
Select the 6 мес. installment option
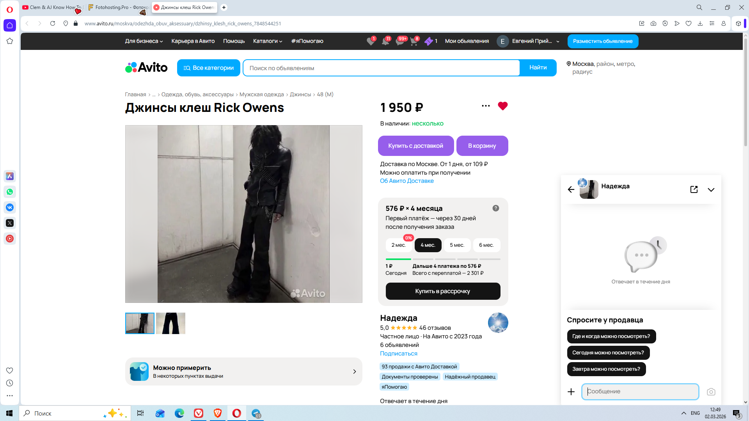486,245
